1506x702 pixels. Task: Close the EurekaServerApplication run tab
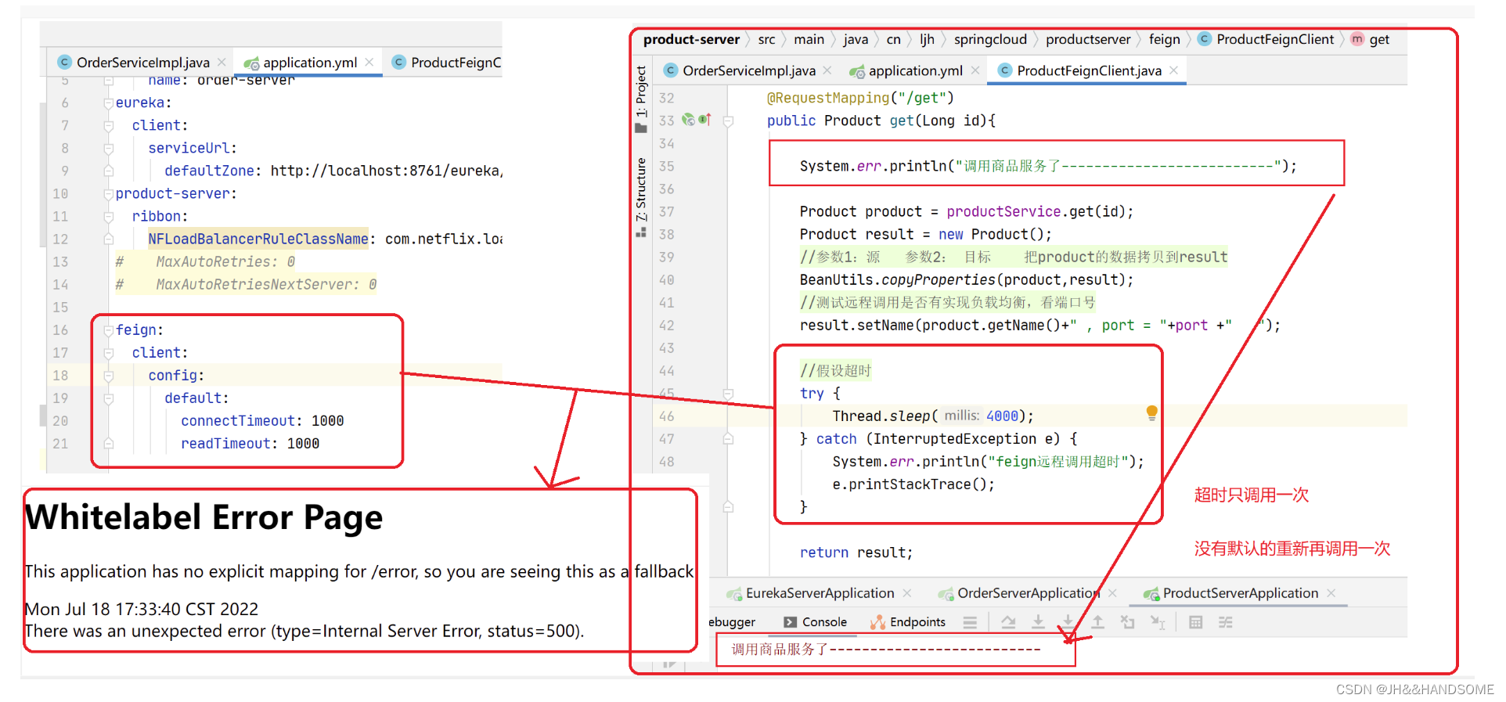(x=907, y=593)
